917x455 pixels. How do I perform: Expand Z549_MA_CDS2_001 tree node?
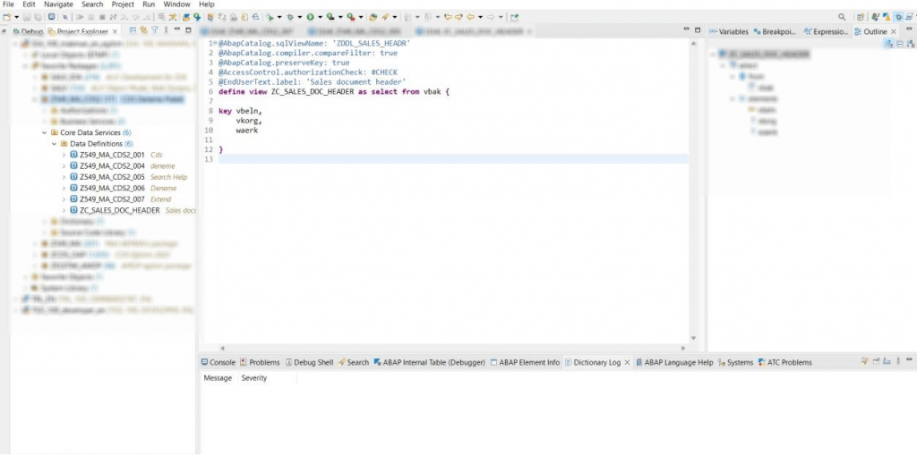pos(64,155)
